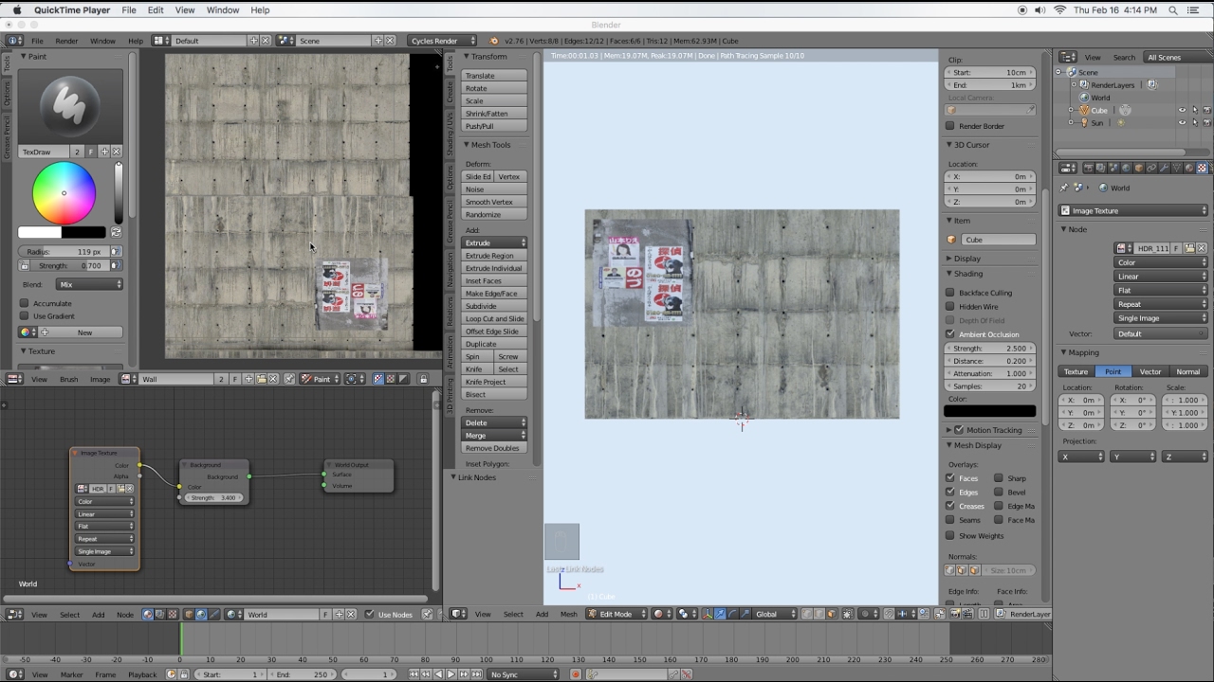
Task: Open the Texture properties tab icon
Action: click(1203, 168)
